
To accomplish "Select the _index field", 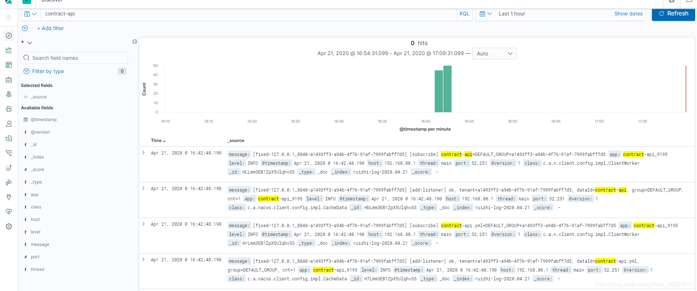I will click(37, 157).
